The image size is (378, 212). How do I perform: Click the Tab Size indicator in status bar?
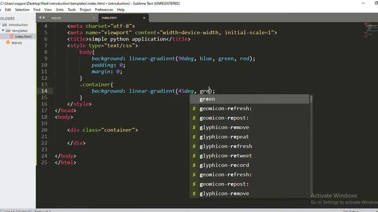(x=351, y=211)
